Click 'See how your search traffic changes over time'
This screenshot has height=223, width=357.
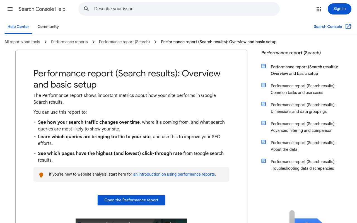click(x=89, y=122)
